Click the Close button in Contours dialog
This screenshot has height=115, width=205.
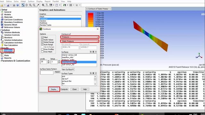74,89
